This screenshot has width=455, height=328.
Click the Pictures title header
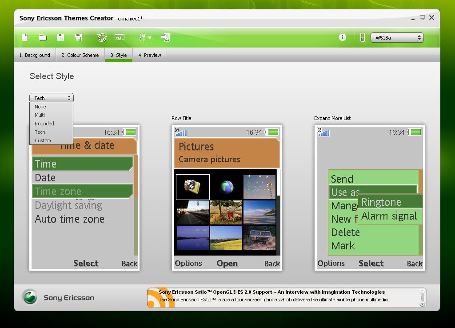point(196,146)
